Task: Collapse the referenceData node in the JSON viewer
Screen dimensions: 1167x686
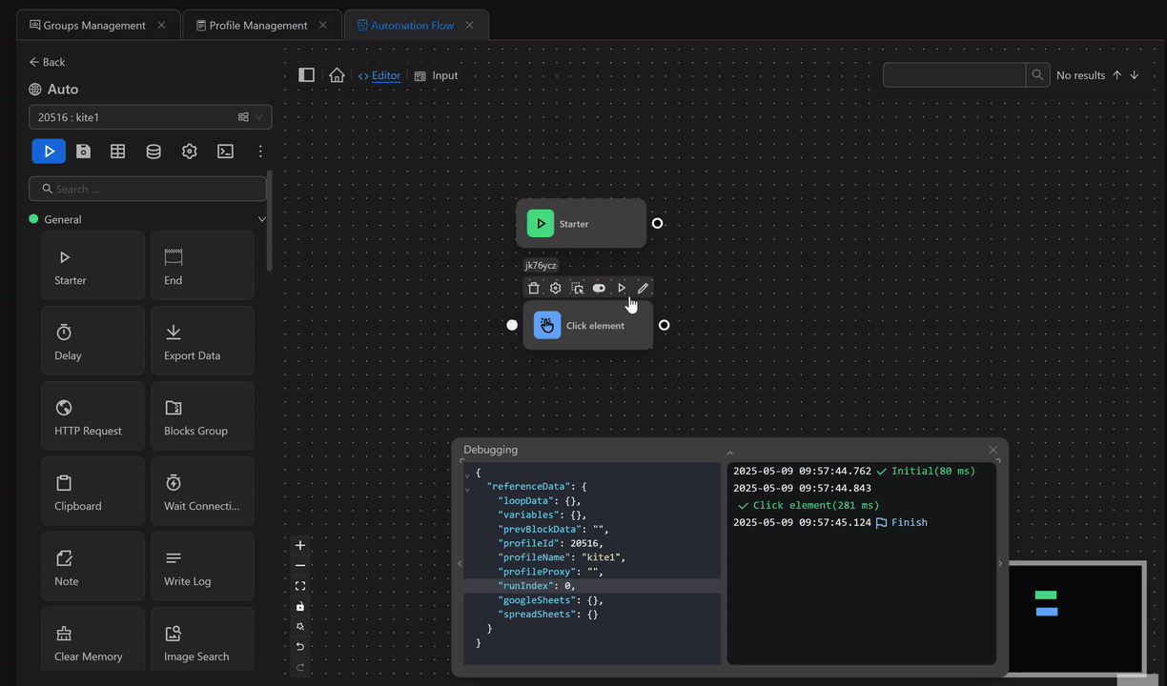Action: tap(467, 488)
